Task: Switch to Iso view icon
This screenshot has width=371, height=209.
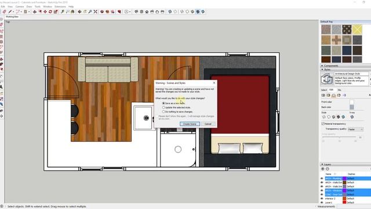Action: click(x=136, y=12)
